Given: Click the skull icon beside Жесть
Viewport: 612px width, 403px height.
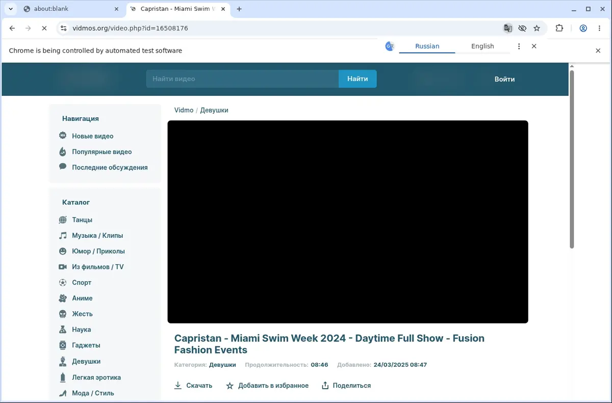Looking at the screenshot, I should [x=63, y=314].
